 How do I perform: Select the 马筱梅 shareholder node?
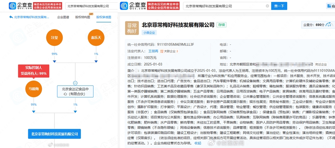coord(34,89)
